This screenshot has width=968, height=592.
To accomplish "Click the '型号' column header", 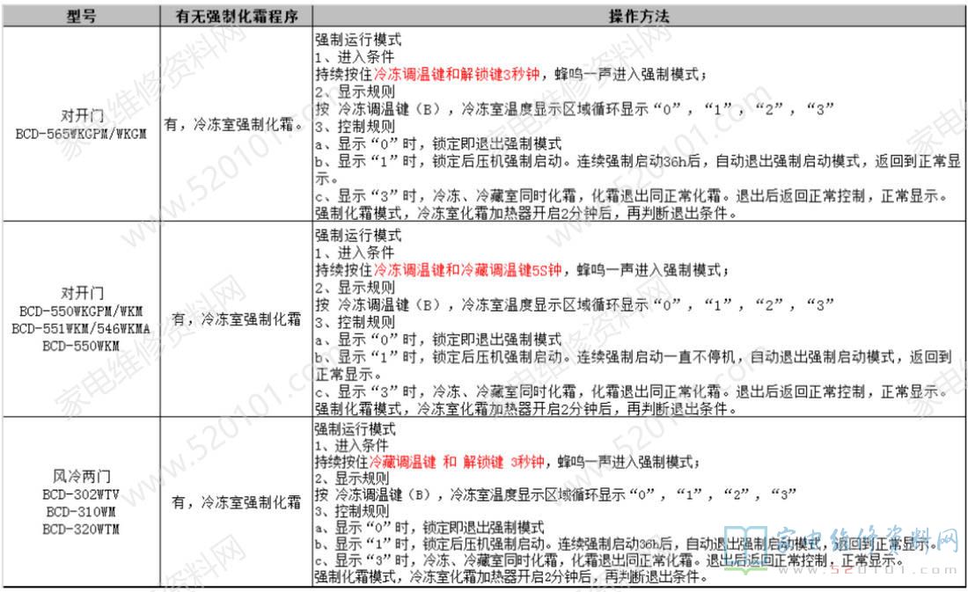I will tap(82, 16).
